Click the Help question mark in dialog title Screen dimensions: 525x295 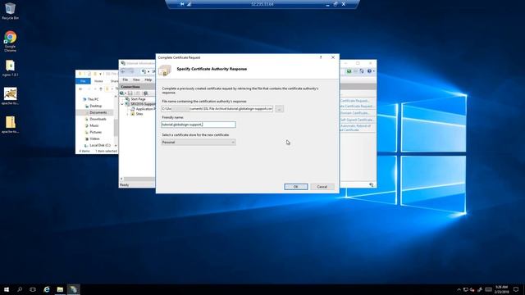321,57
